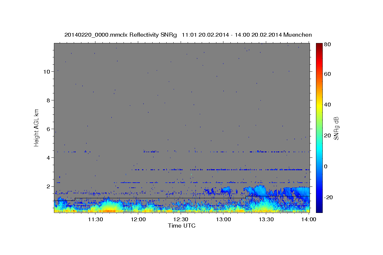Click the colorbar value 20

click(327, 135)
